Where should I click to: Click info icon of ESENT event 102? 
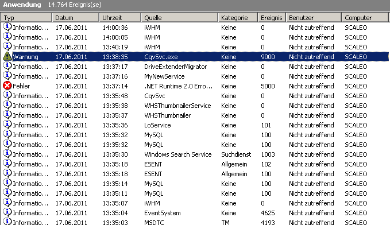[x=7, y=164]
